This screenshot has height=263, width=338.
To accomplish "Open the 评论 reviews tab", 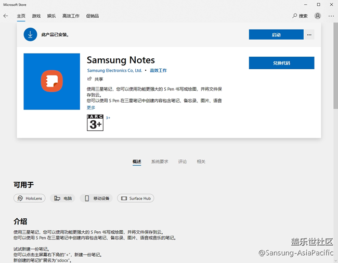I will (183, 161).
